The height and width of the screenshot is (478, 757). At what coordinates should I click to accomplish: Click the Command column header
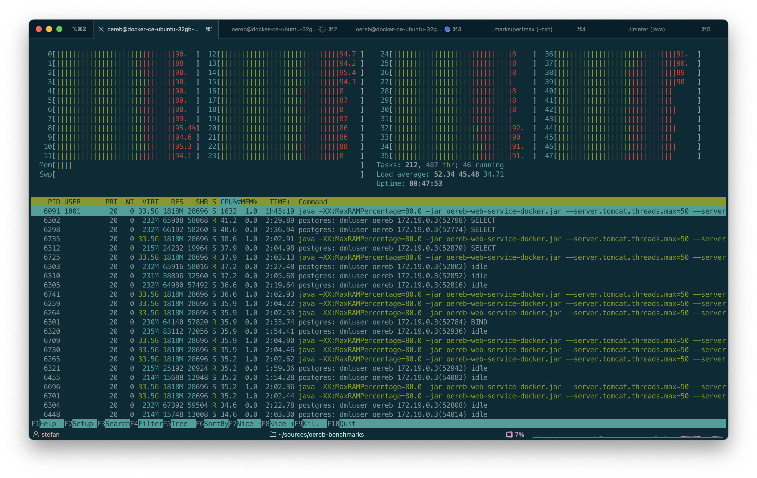tap(313, 202)
